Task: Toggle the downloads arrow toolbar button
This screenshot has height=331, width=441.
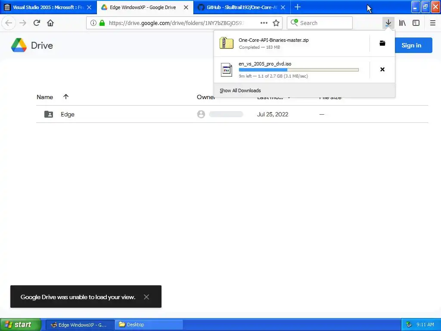Action: click(388, 23)
